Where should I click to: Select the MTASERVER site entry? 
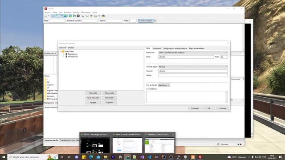[x=73, y=56]
